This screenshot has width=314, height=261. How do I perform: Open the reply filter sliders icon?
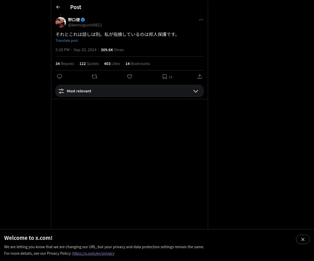[x=61, y=91]
